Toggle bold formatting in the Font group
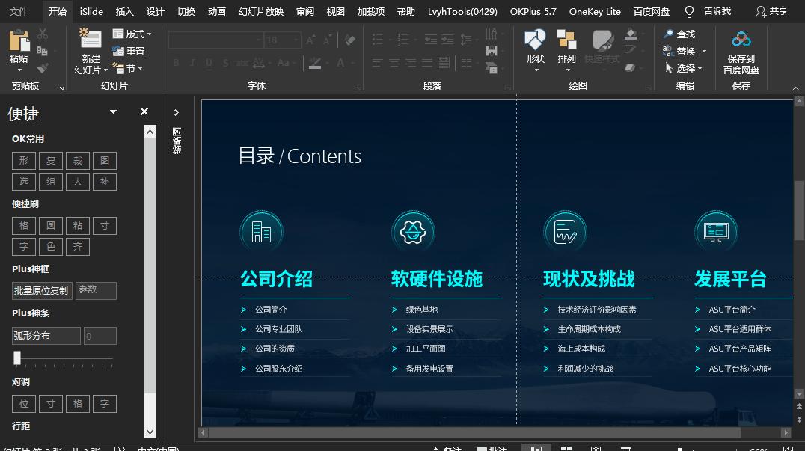Image resolution: width=805 pixels, height=451 pixels. [x=176, y=63]
